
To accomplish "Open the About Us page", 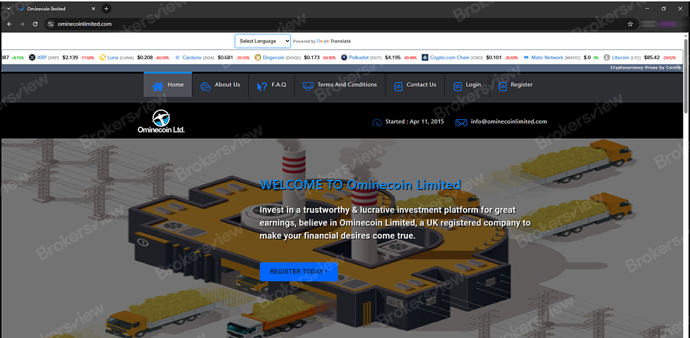I will pos(228,84).
